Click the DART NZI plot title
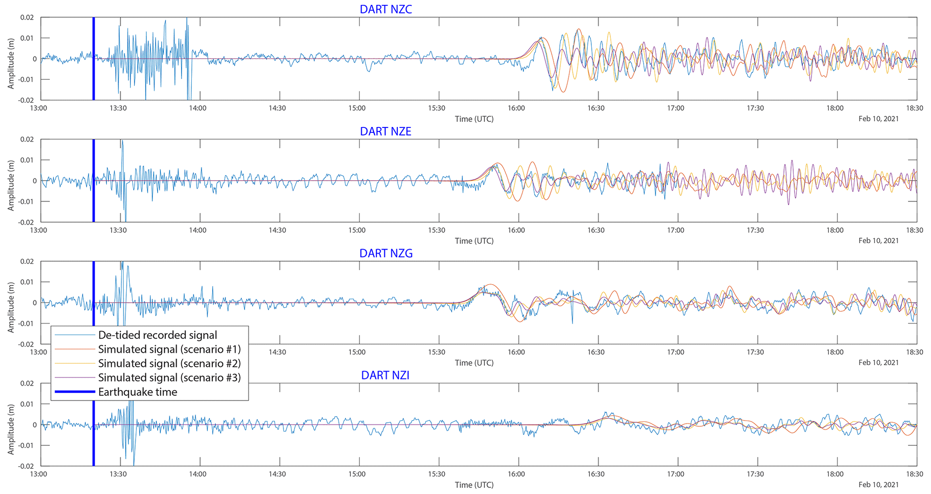 pos(385,376)
